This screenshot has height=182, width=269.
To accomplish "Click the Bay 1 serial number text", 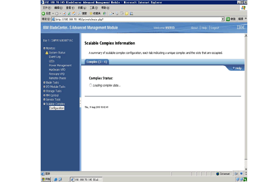I will pos(58,40).
